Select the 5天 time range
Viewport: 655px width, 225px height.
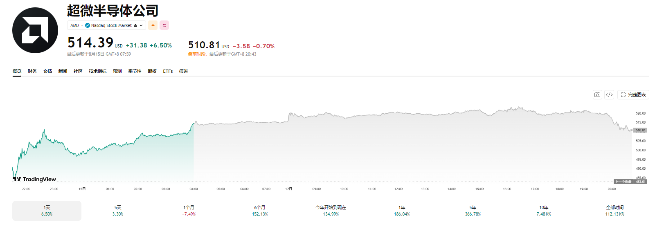point(118,211)
